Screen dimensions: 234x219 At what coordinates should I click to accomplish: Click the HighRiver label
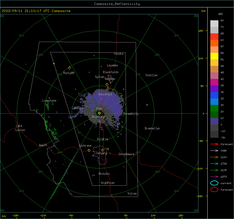108,183
